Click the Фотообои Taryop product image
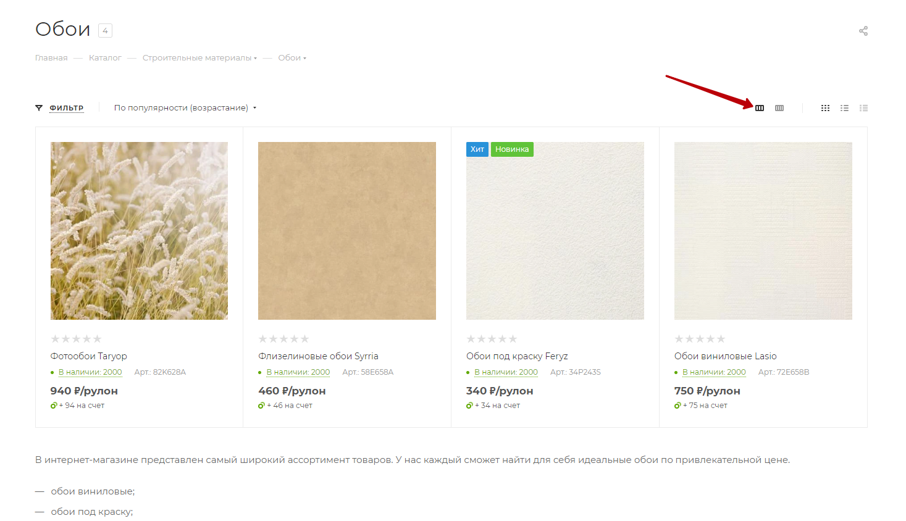 point(139,231)
